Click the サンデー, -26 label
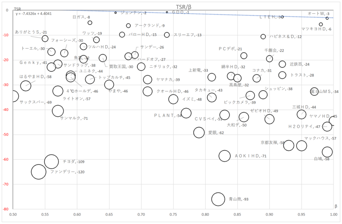The width and height of the screenshot is (342, 224). (x=152, y=47)
